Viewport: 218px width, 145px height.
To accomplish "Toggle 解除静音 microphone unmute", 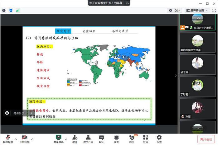I will (8, 139).
